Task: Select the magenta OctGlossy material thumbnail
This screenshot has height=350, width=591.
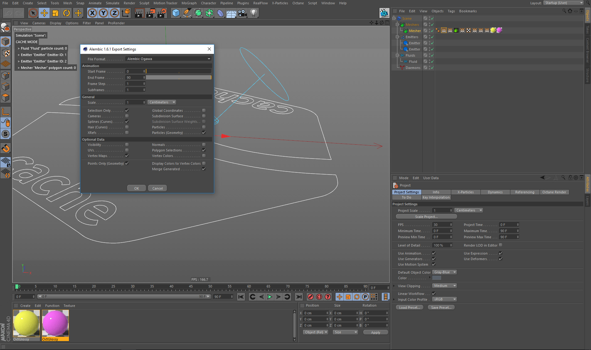Action: tap(55, 323)
